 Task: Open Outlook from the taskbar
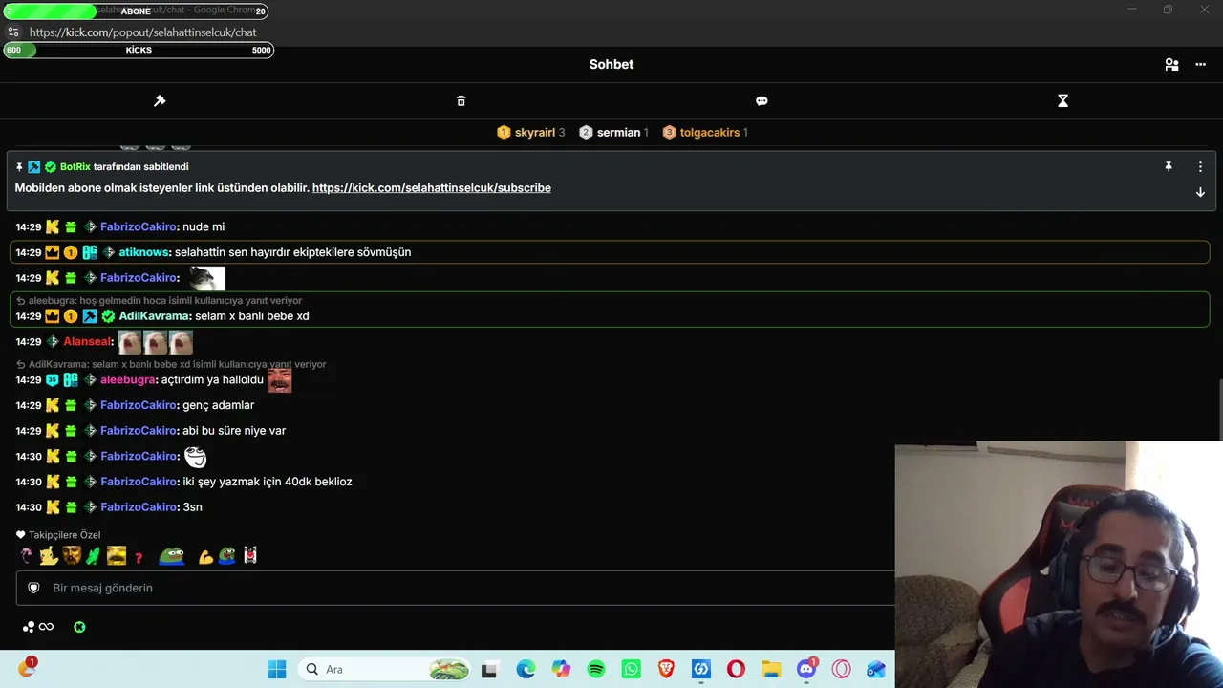coord(876,669)
